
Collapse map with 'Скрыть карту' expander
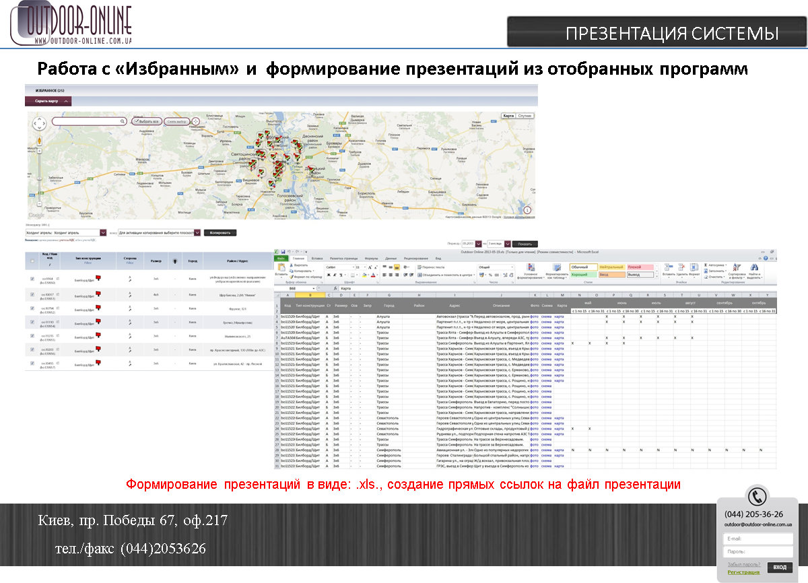click(48, 101)
